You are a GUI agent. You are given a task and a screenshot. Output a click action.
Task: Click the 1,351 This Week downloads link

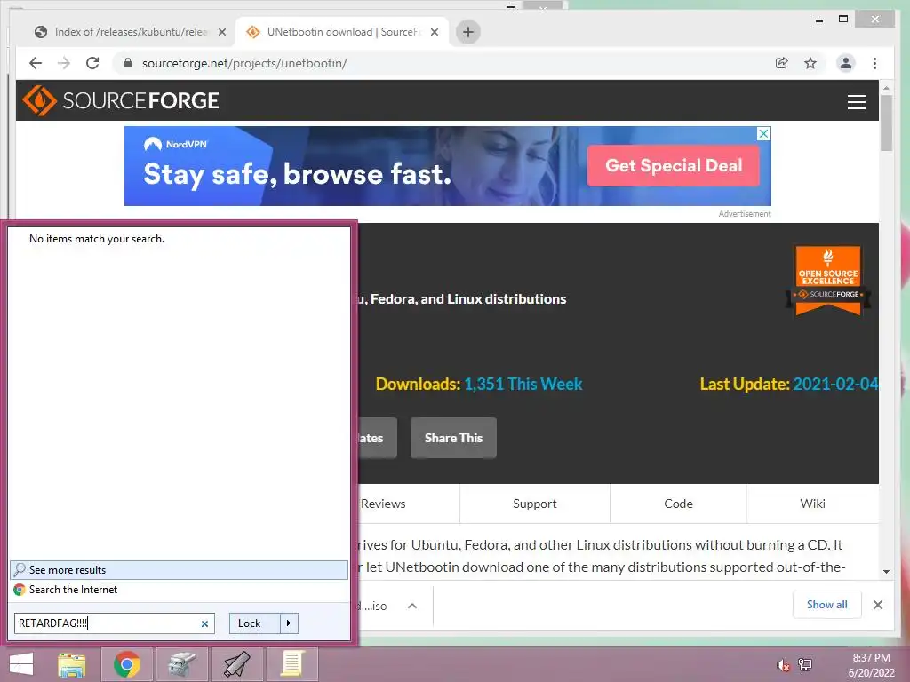click(x=523, y=384)
